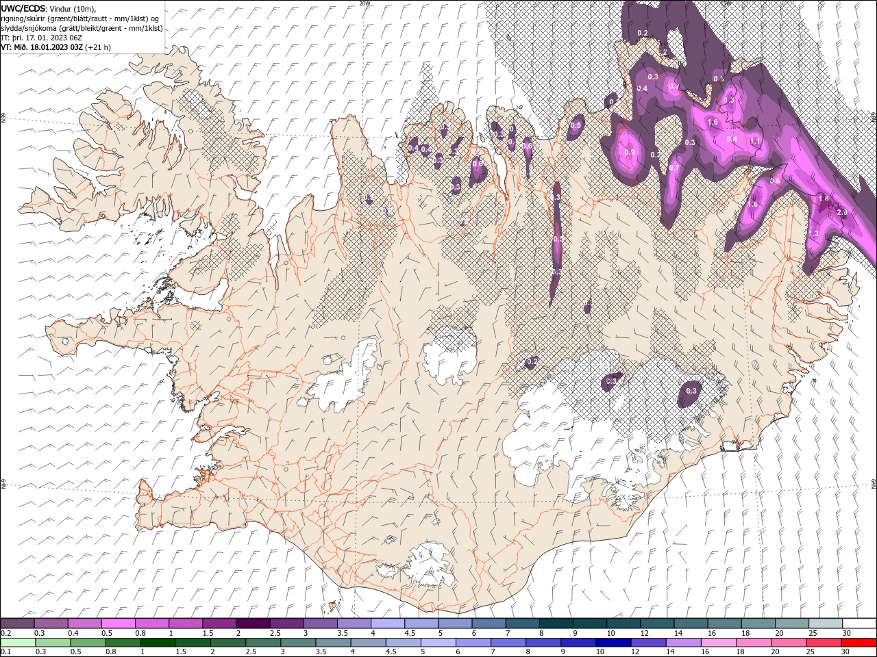
Task: Click the init time 'IT: þri. 17. 01. 2023 06Z'
Action: [41, 38]
